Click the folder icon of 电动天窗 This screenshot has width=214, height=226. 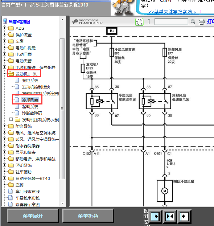click(x=11, y=61)
